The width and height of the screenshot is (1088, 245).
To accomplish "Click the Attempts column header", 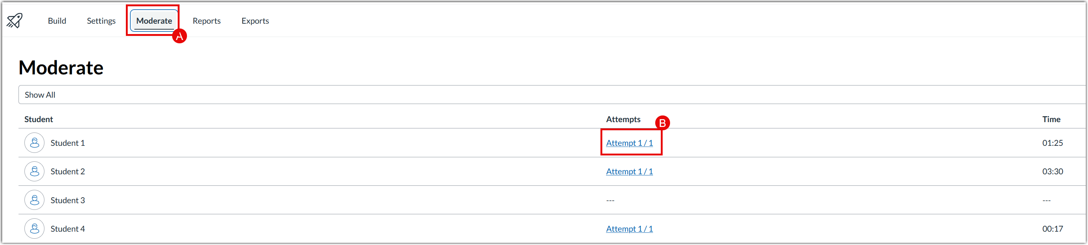I will click(x=623, y=119).
